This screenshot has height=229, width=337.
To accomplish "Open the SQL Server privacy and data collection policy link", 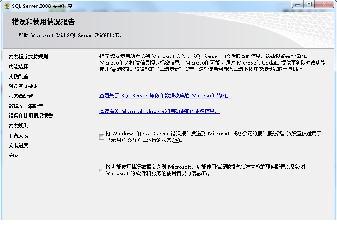I will pos(165,96).
